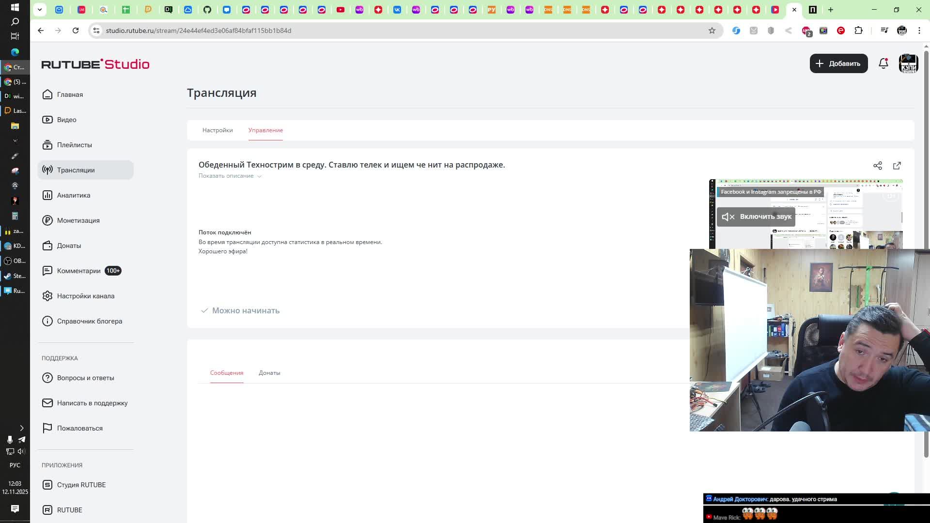Go to the Монетизация section
This screenshot has width=930, height=523.
78,220
